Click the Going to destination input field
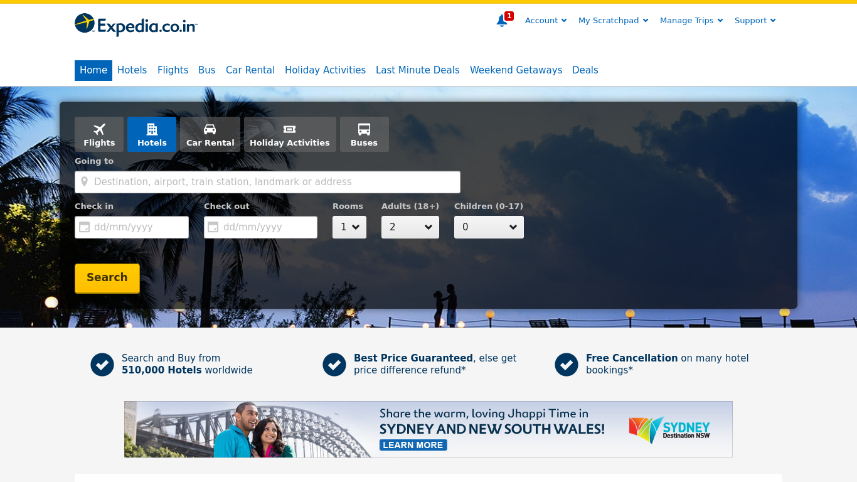Viewport: 857px width, 482px height. tap(267, 181)
